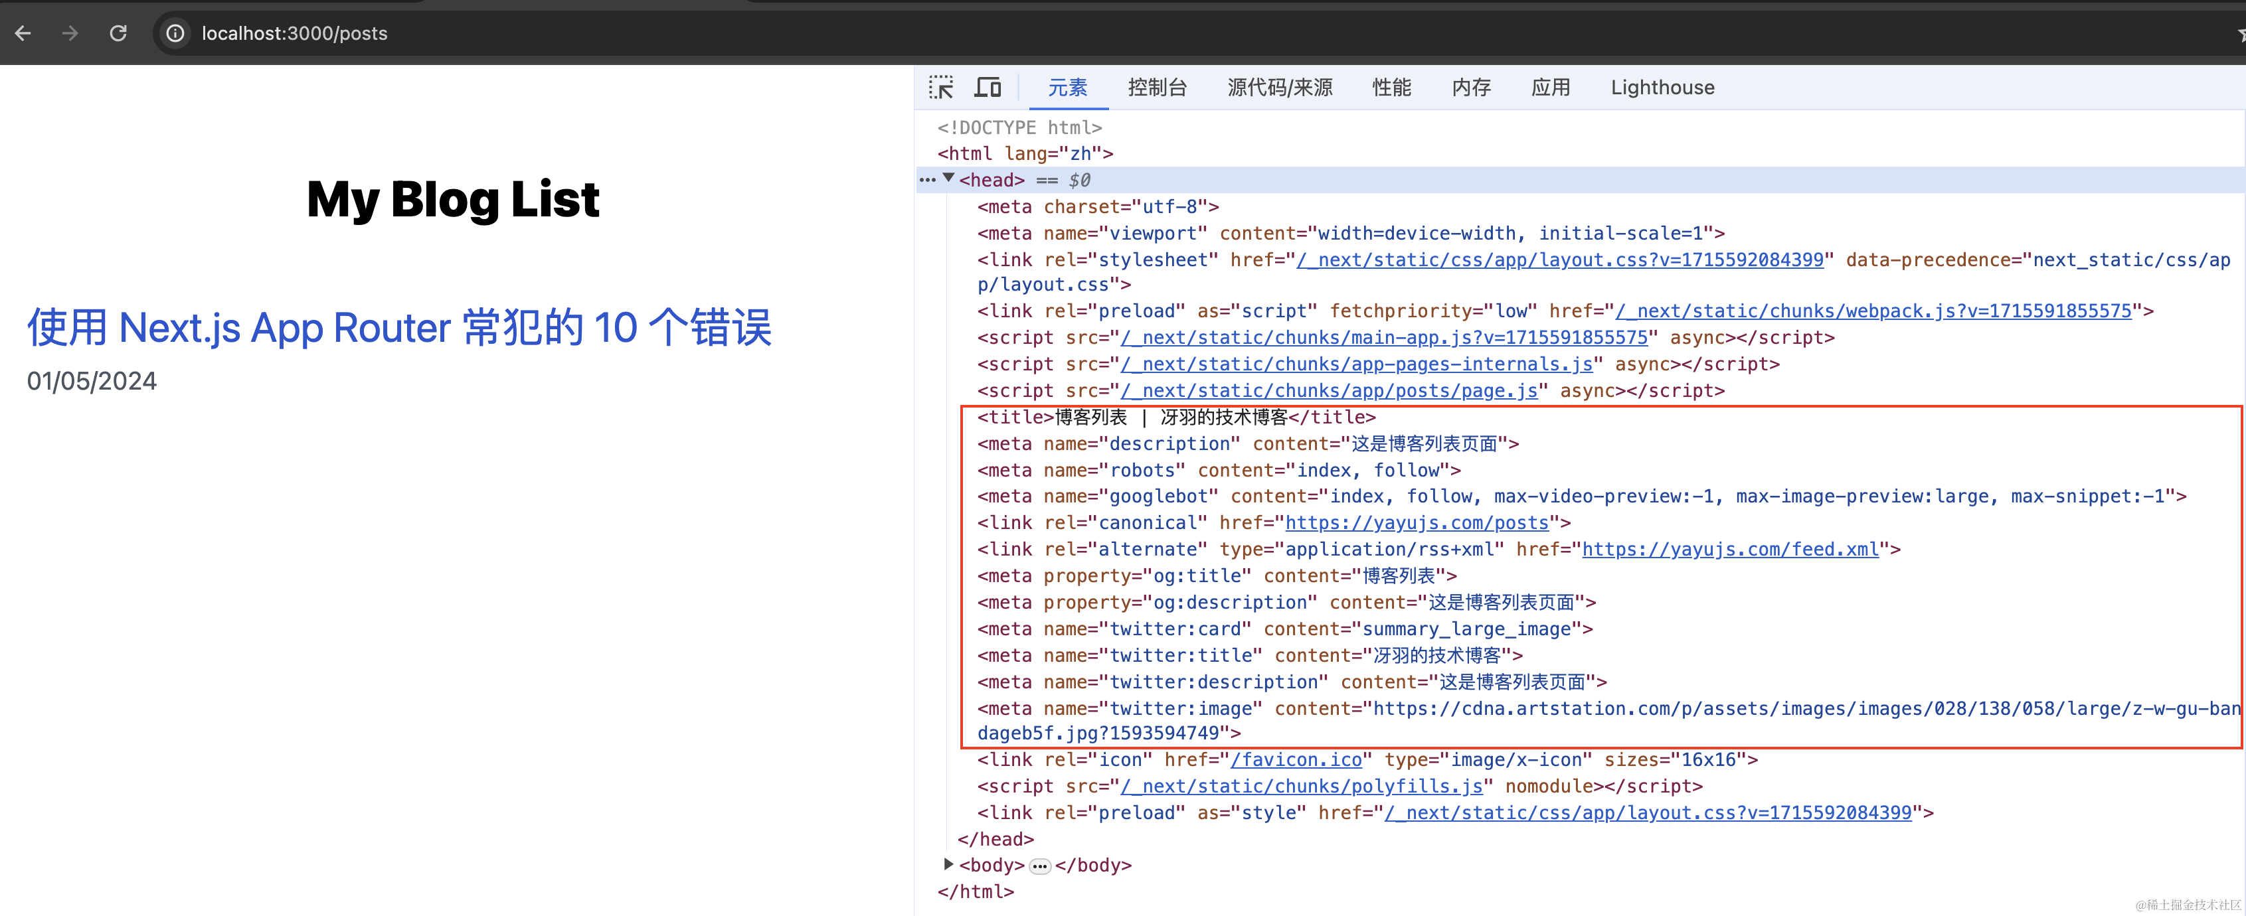This screenshot has height=916, width=2246.
Task: Switch to the 控制台 console tab
Action: pos(1157,87)
